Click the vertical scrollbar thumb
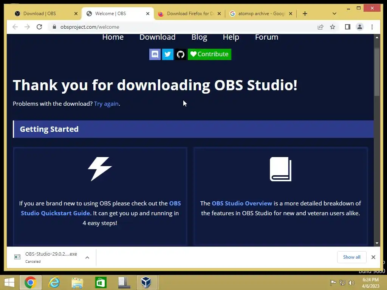387x290 pixels. 377,71
